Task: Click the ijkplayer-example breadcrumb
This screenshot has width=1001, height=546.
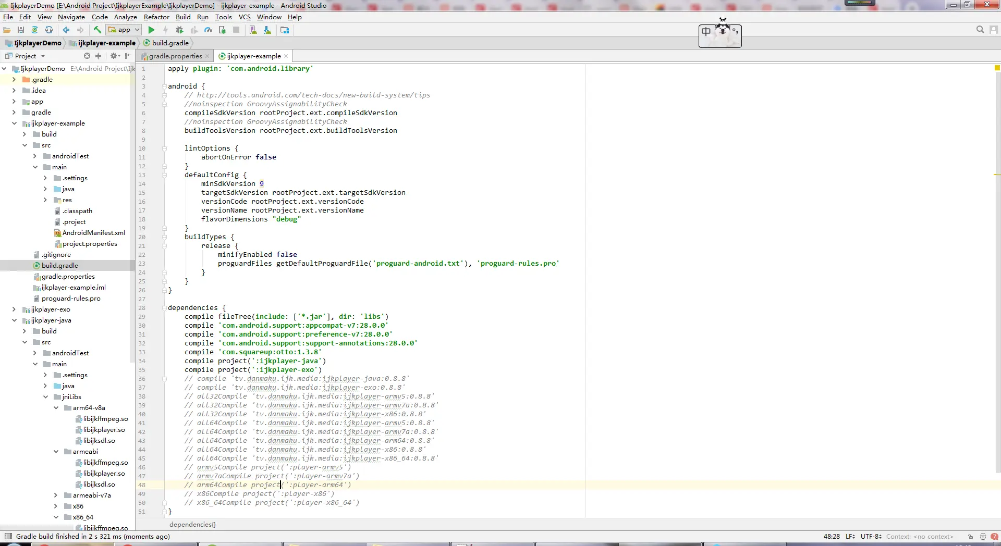Action: [103, 43]
